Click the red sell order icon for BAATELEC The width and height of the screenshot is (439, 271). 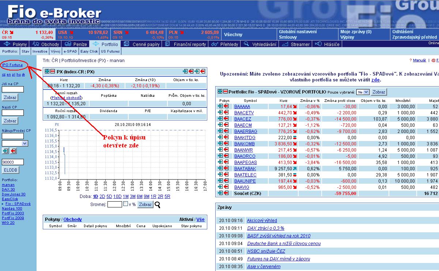tap(226, 175)
